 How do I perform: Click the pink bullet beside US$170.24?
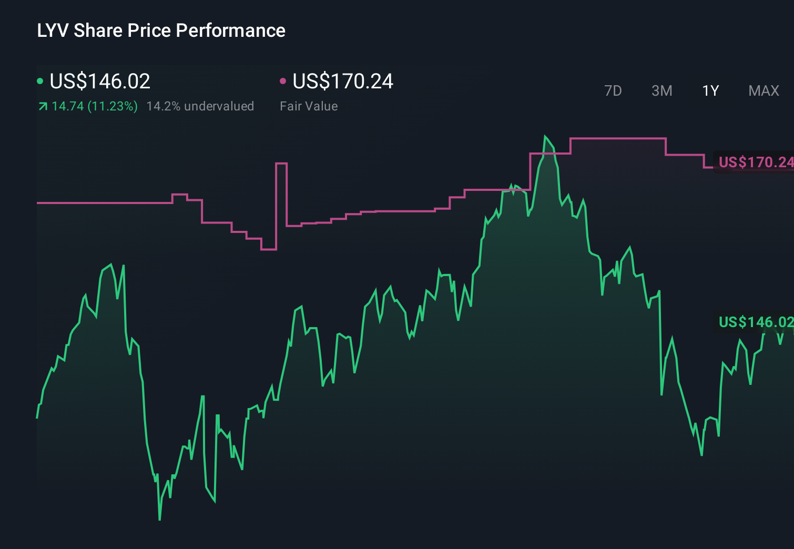point(283,82)
